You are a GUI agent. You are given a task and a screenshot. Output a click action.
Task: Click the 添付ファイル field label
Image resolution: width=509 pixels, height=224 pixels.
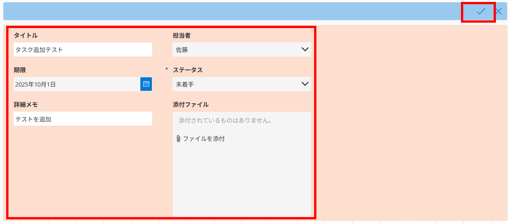coord(191,105)
